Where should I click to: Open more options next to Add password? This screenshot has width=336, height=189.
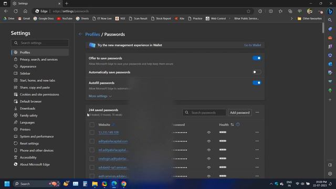click(257, 112)
